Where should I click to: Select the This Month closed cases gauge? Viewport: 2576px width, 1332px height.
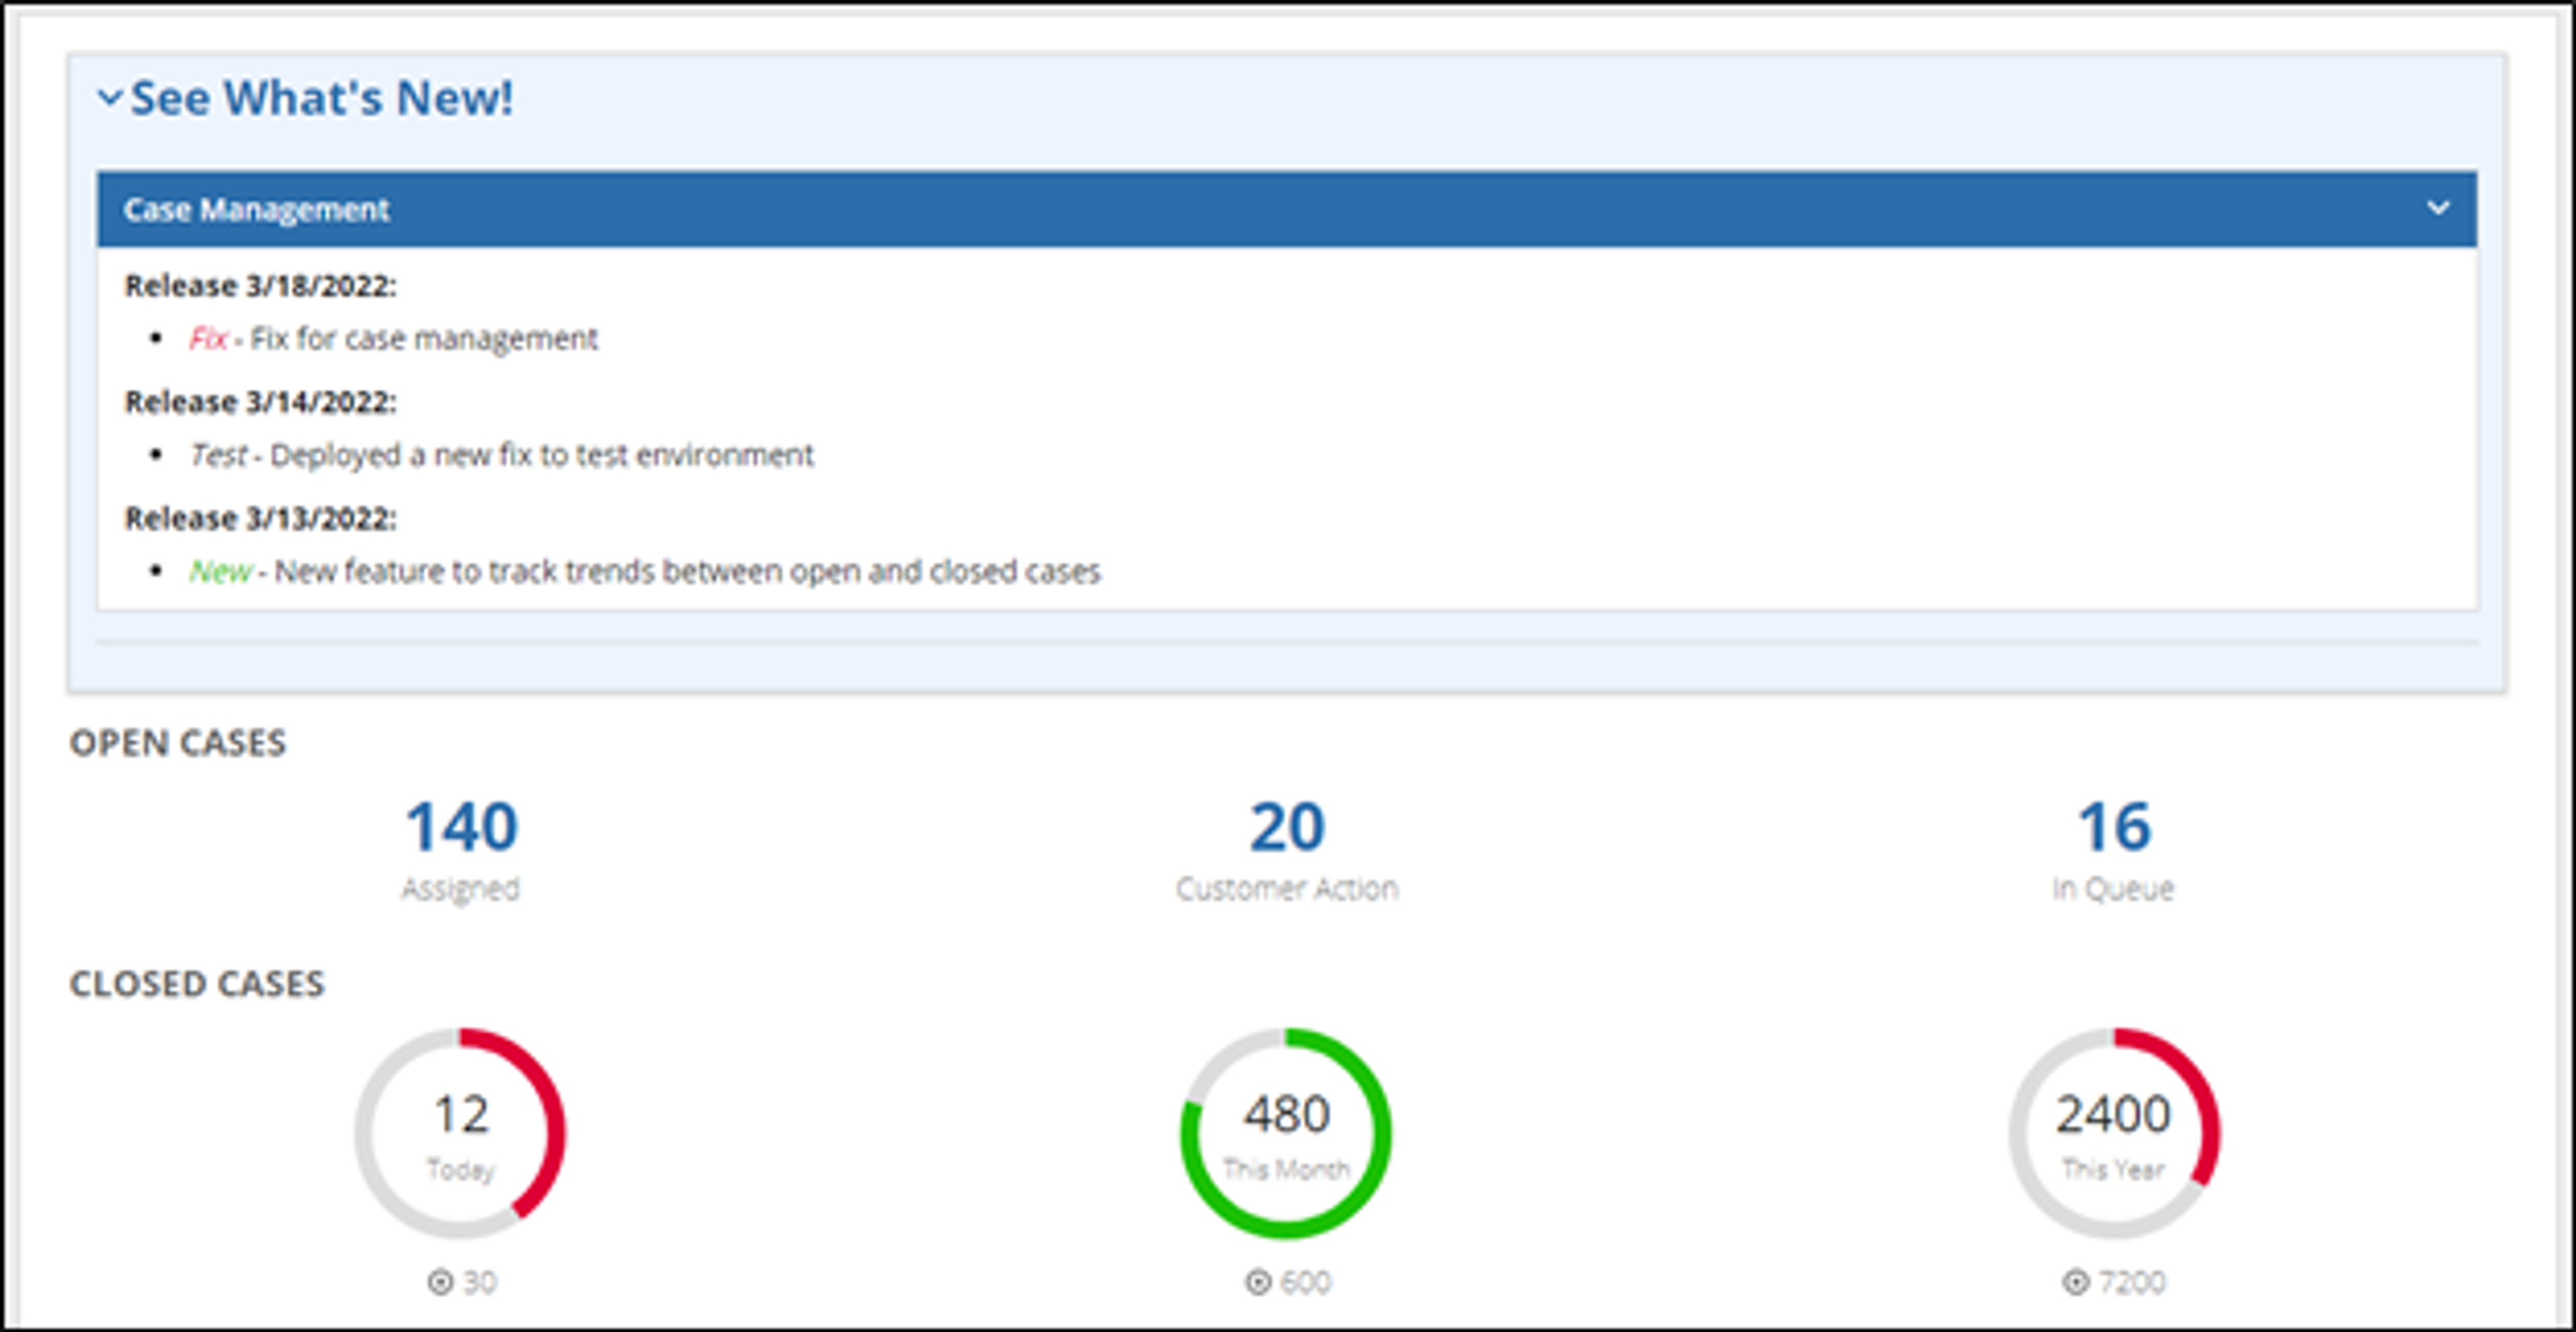click(1286, 1133)
